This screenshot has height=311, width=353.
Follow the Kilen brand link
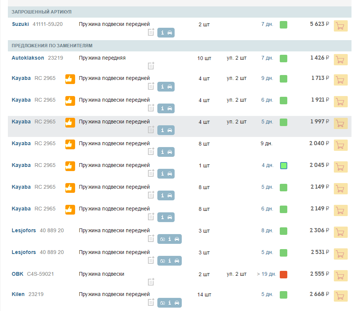point(18,294)
